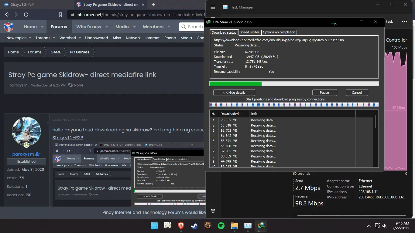
Task: Go back with the browser back arrow
Action: click(7, 15)
